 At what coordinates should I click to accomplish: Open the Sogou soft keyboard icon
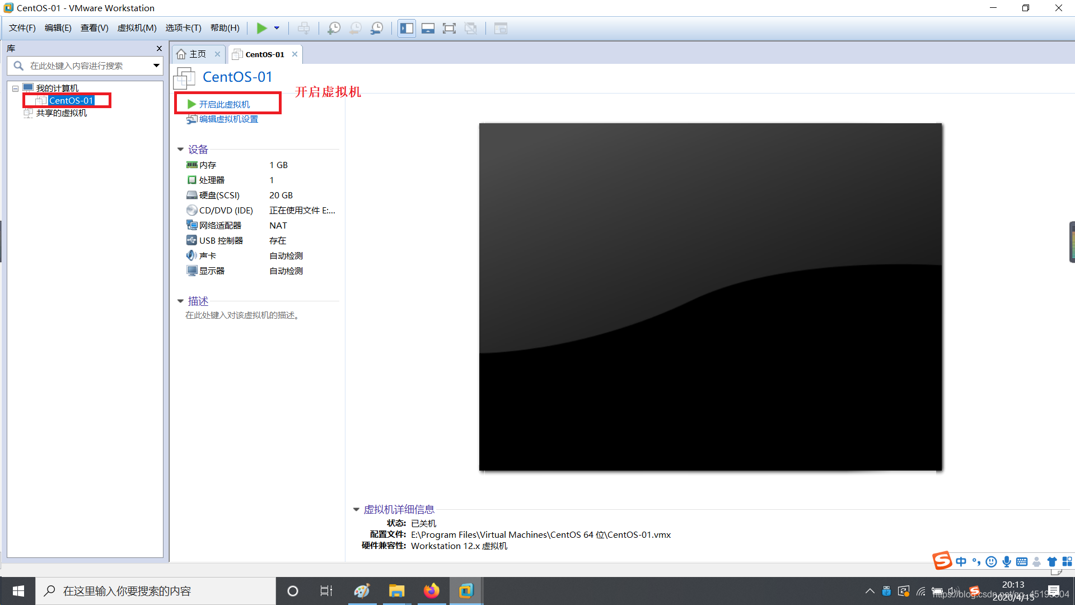pos(1022,562)
